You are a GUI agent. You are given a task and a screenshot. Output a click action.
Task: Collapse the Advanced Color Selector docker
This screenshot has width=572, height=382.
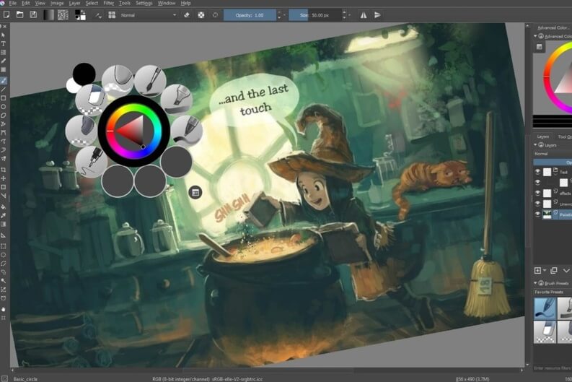coord(535,36)
